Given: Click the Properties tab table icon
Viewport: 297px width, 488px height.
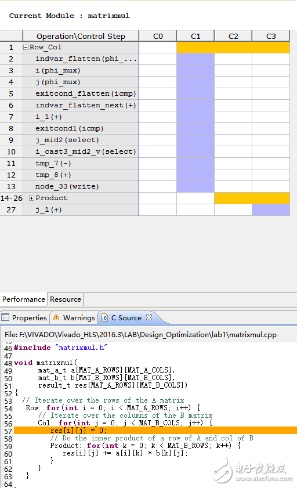Looking at the screenshot, I should coord(5,317).
